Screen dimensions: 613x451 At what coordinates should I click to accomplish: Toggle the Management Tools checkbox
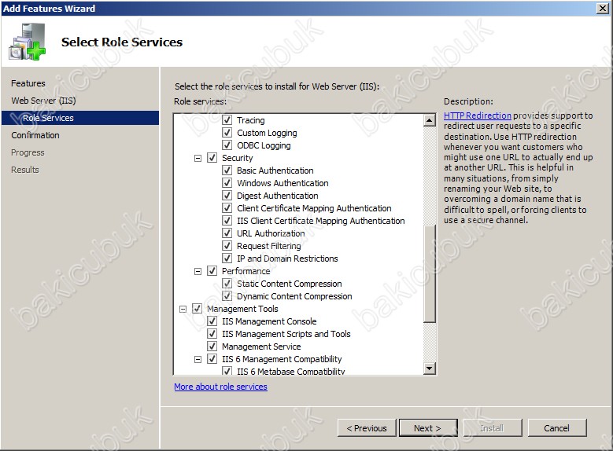click(197, 309)
